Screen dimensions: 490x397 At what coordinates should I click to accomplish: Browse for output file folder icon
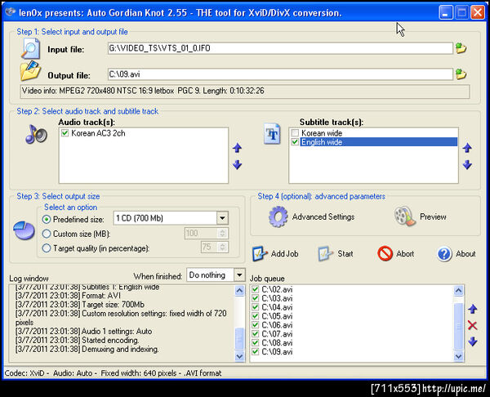pos(461,74)
